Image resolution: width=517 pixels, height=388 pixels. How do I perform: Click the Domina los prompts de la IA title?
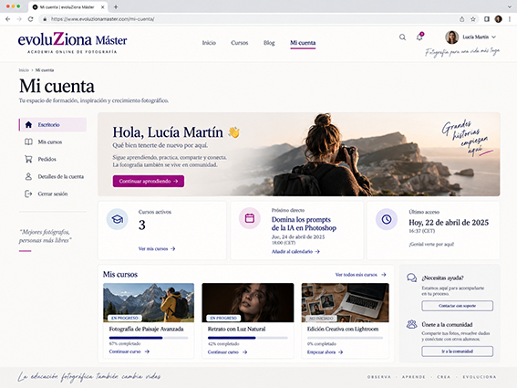tap(304, 224)
